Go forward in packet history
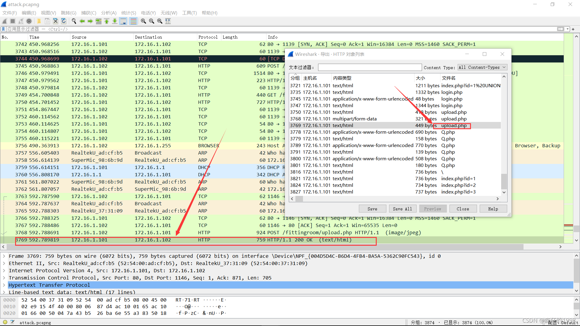The height and width of the screenshot is (326, 580). (x=90, y=21)
